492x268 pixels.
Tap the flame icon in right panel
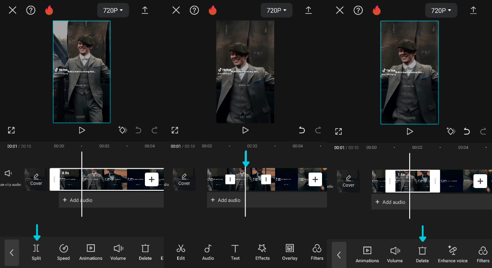click(377, 10)
